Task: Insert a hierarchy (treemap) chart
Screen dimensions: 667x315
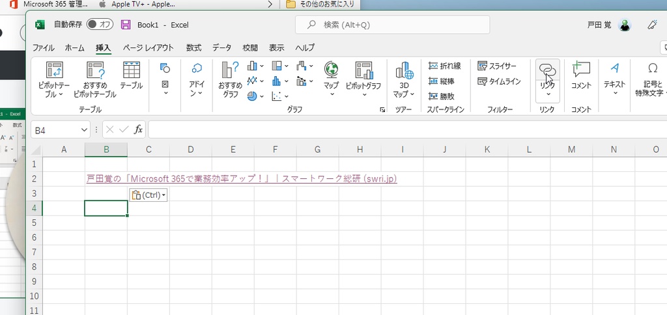Action: [x=277, y=66]
